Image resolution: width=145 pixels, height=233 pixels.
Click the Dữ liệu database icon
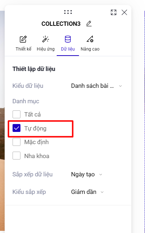(68, 39)
